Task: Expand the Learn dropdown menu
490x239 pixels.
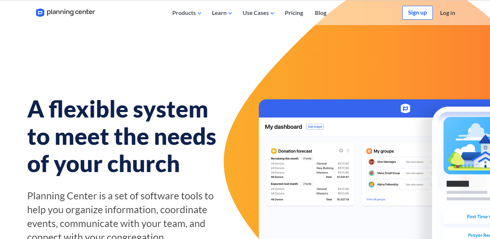Action: [x=222, y=13]
